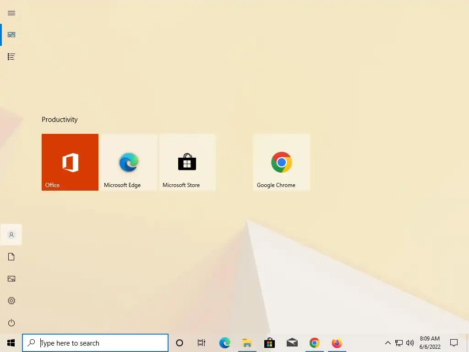Launch Microsoft Edge tile
This screenshot has height=352, width=469.
click(x=129, y=162)
